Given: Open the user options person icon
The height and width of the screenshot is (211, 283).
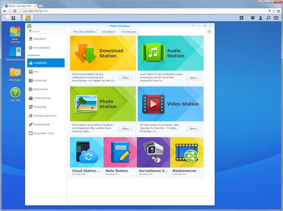Looking at the screenshot, I should [260, 18].
